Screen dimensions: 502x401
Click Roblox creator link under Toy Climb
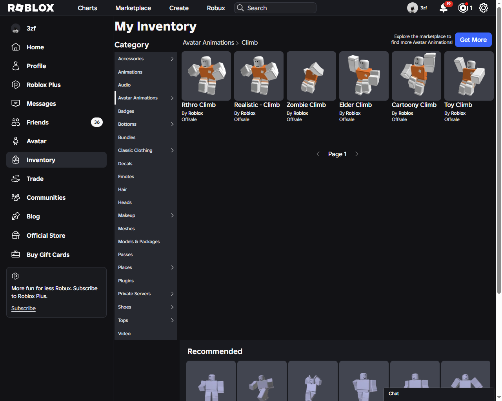[458, 113]
